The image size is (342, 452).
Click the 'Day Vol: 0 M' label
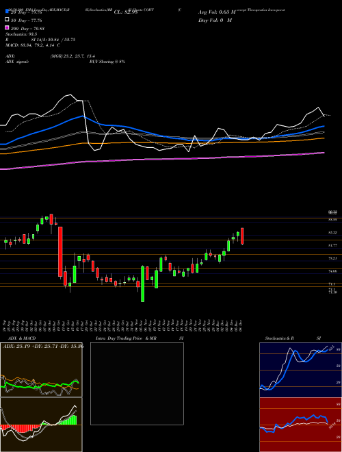pyautogui.click(x=215, y=20)
